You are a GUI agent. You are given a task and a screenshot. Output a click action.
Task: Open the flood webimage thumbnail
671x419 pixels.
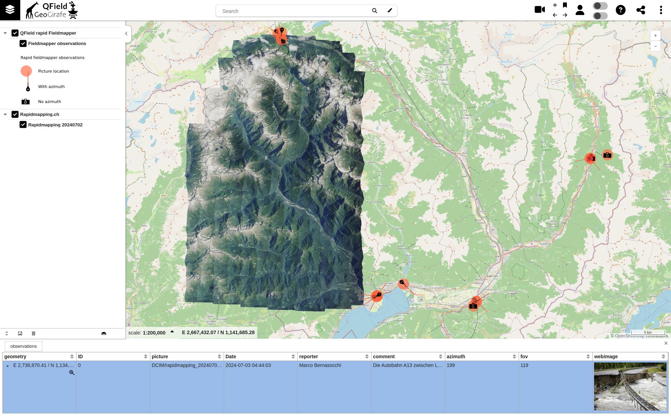[630, 386]
